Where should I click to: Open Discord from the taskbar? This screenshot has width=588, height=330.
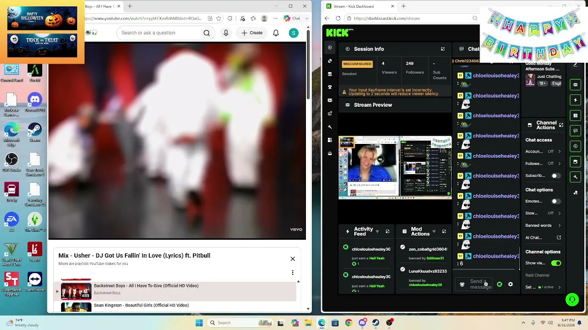(x=362, y=323)
